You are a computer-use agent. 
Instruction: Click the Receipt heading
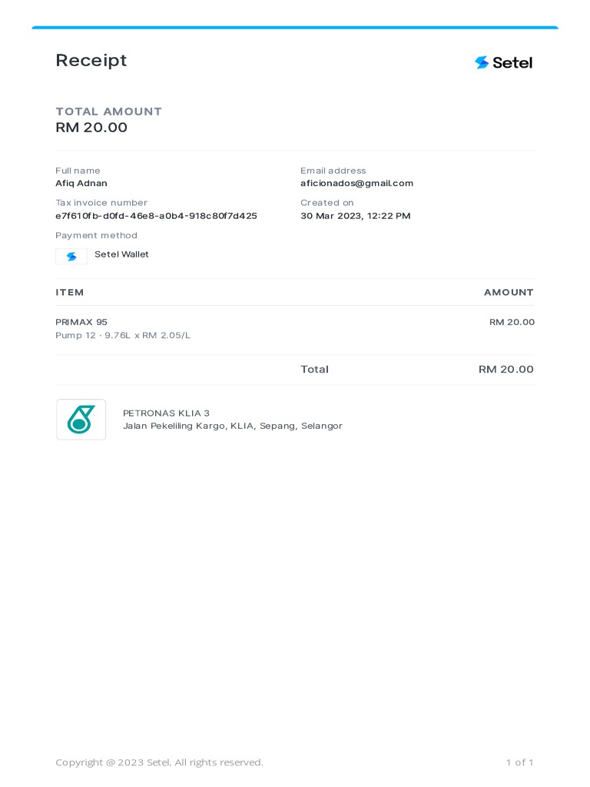pyautogui.click(x=91, y=61)
